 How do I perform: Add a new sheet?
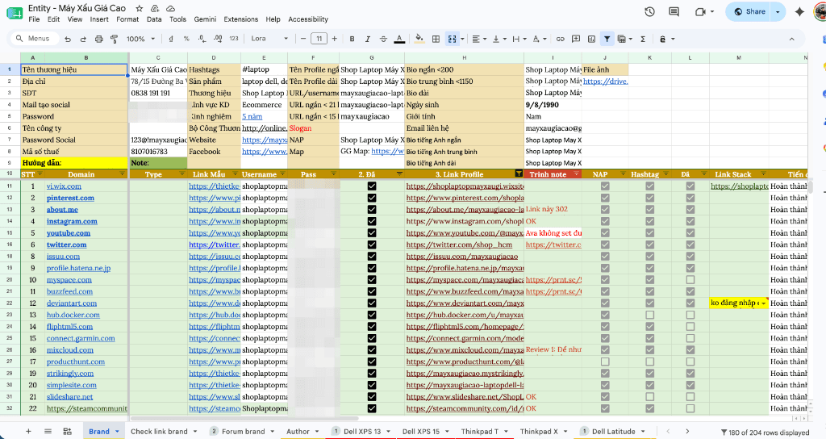(x=28, y=431)
